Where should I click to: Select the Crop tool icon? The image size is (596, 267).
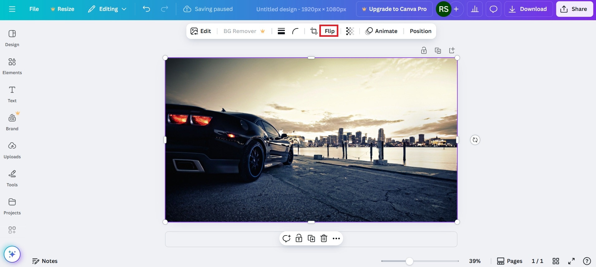(x=314, y=31)
